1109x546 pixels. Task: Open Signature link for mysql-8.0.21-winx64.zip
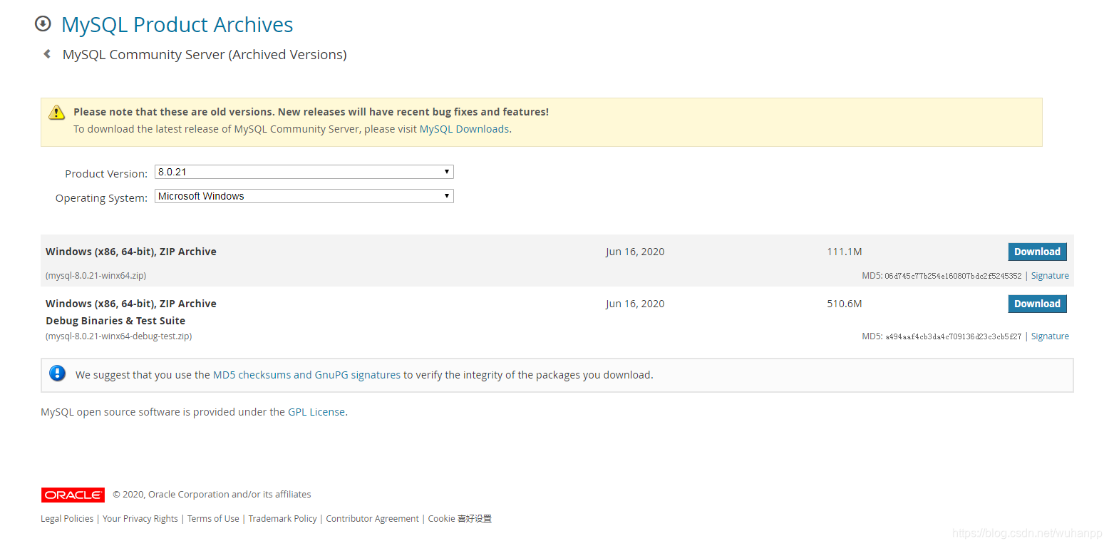[x=1050, y=276]
